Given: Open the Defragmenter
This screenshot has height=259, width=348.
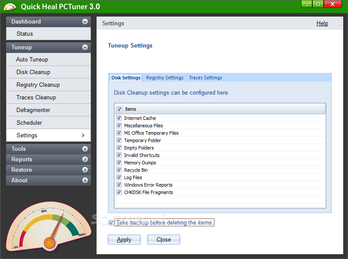Looking at the screenshot, I should pos(48,110).
